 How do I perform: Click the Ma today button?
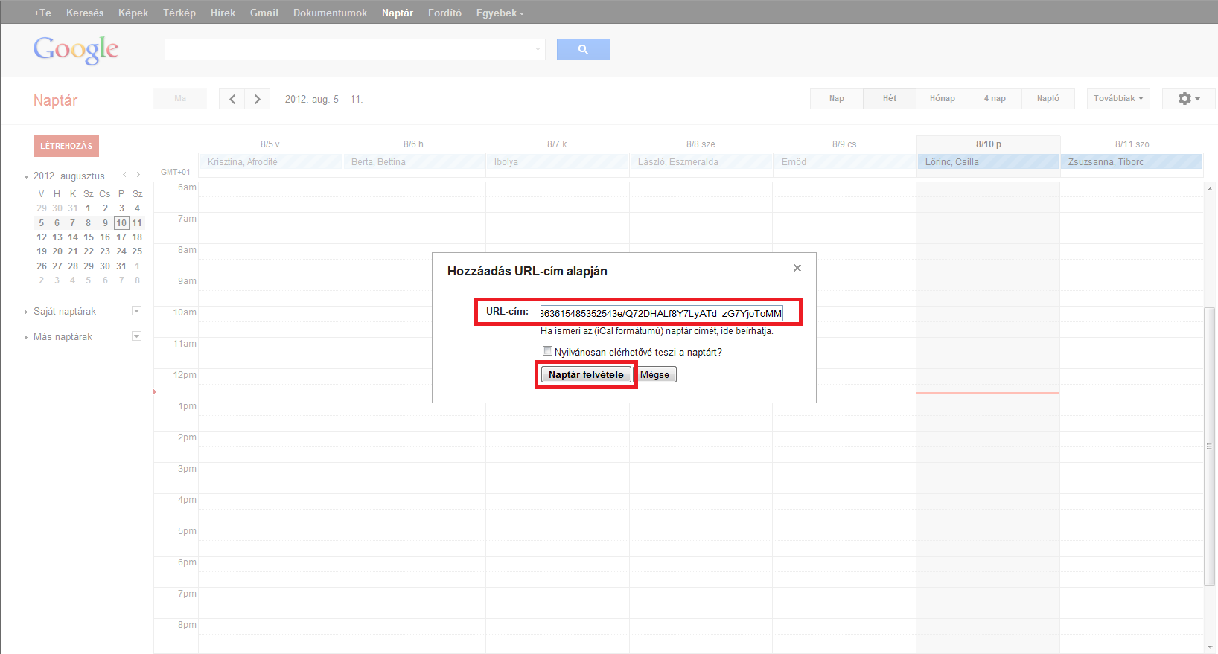(x=180, y=98)
